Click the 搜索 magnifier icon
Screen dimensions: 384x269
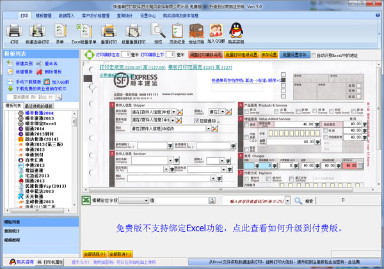(x=298, y=201)
